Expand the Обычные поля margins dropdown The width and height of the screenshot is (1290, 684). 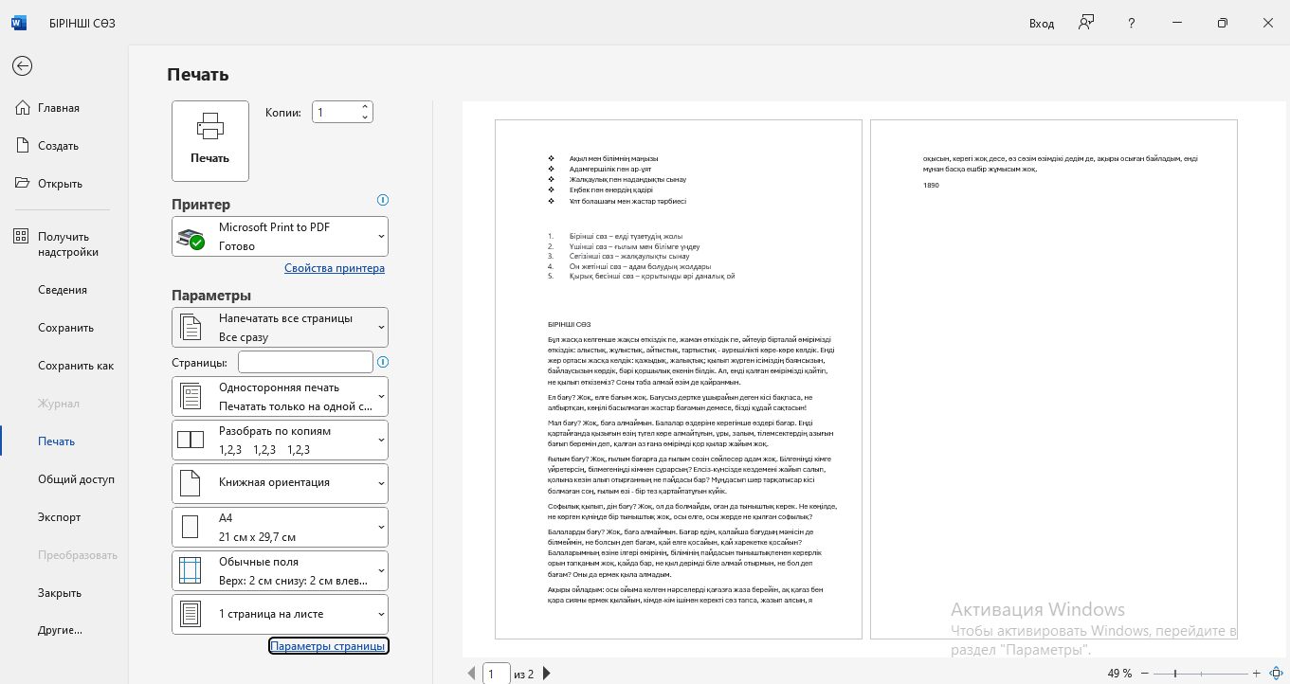280,570
